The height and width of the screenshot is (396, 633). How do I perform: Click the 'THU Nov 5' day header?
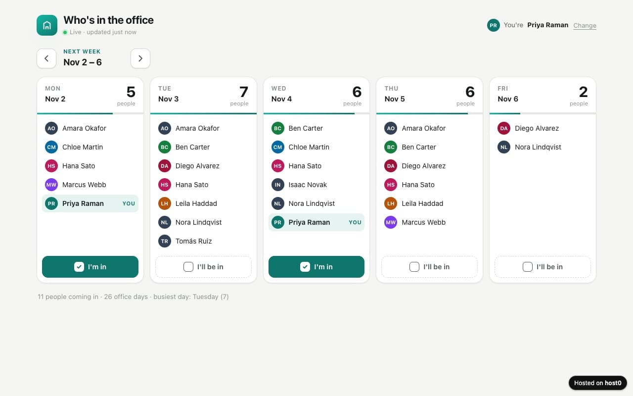click(x=395, y=94)
